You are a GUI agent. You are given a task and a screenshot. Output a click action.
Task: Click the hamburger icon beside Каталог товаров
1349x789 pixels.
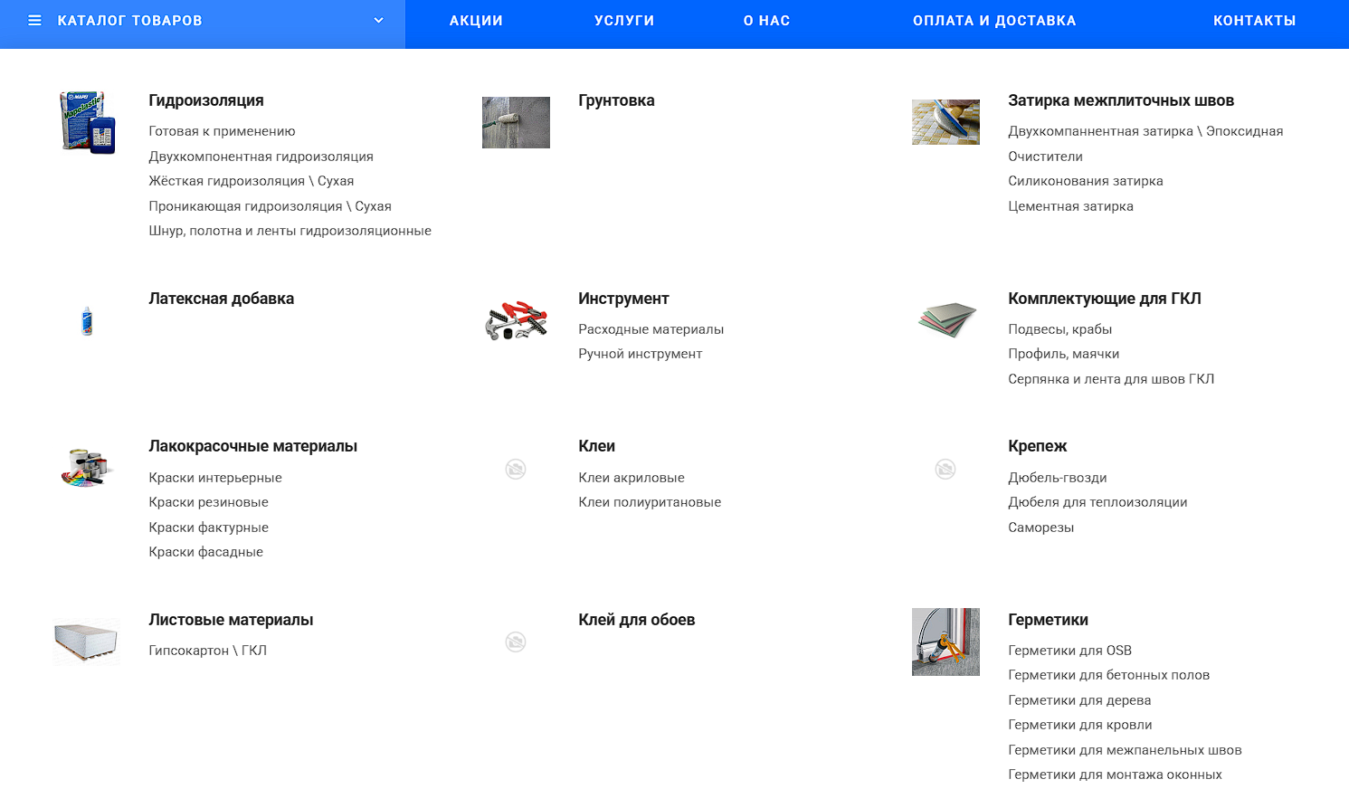34,20
